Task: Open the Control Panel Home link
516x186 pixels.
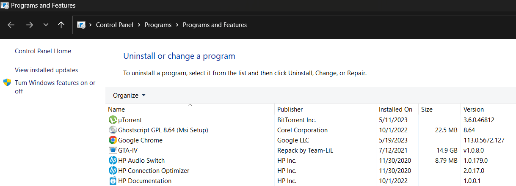Action: [x=43, y=51]
